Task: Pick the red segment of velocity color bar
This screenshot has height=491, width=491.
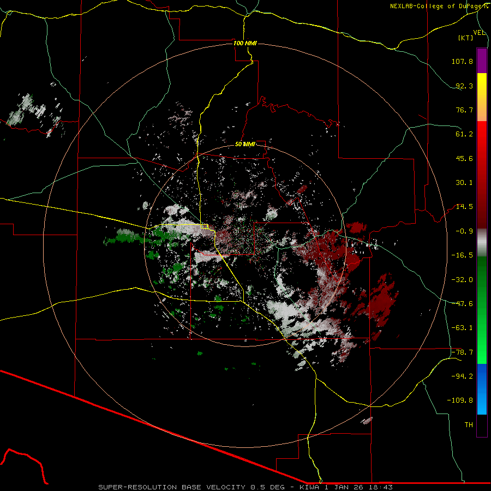Action: point(482,175)
